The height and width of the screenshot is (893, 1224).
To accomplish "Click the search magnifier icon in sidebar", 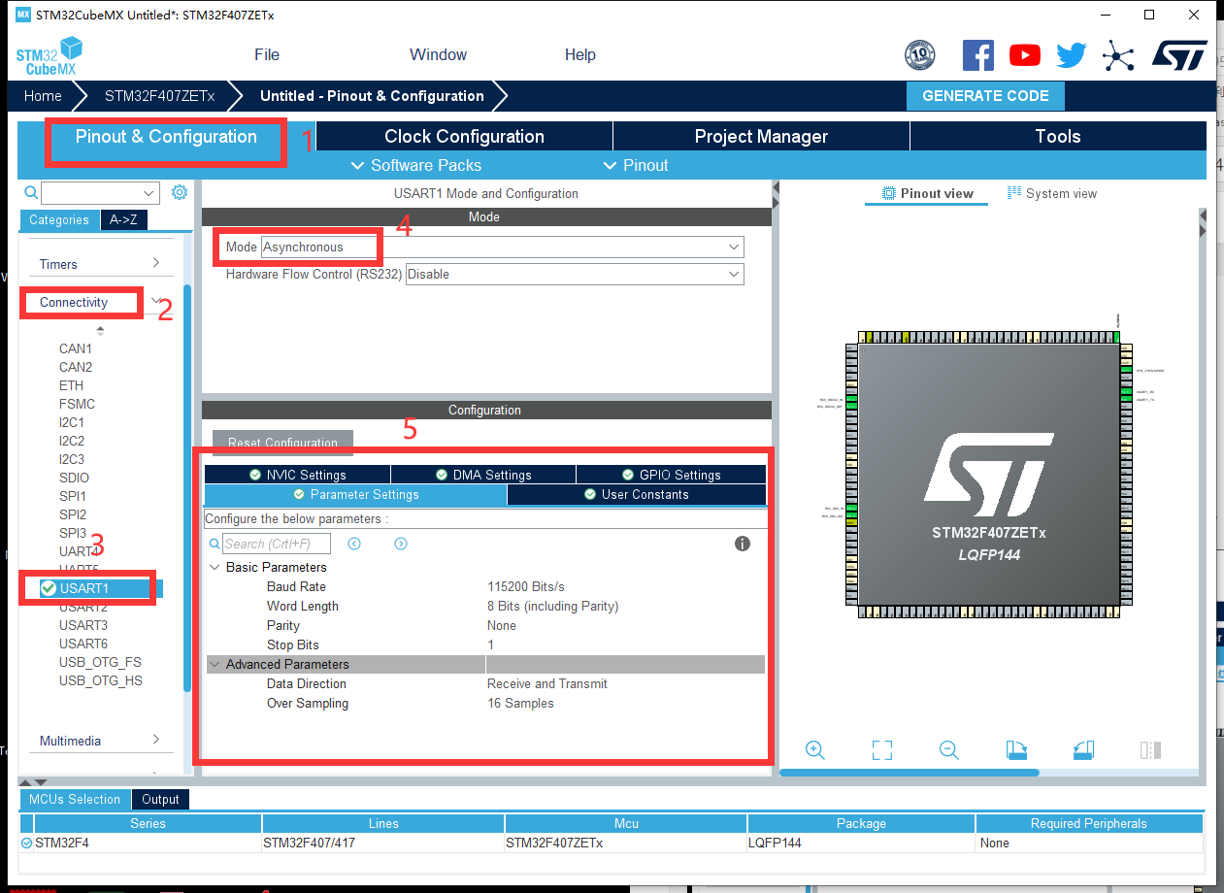I will point(31,192).
